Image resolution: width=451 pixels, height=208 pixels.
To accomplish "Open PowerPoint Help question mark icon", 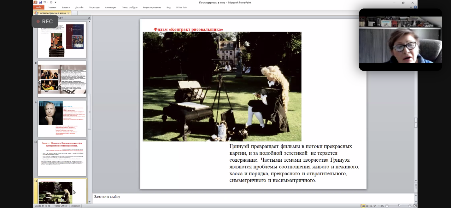I will [415, 7].
